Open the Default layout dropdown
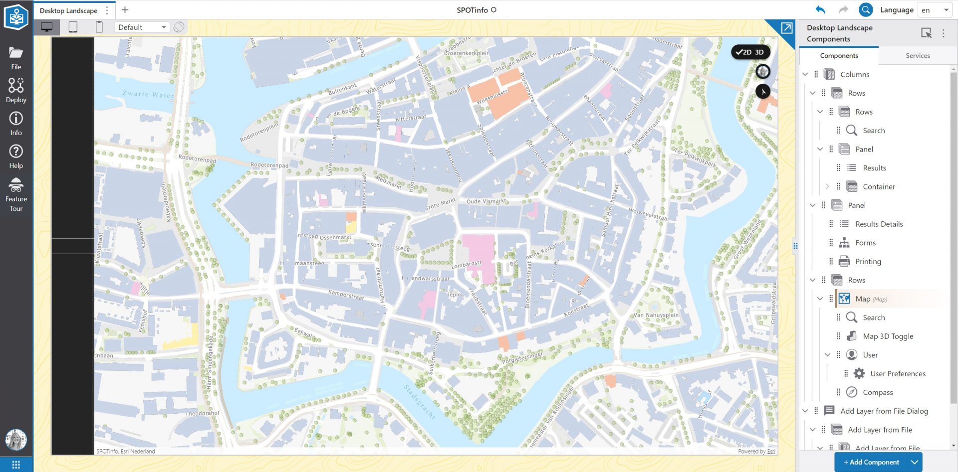Image resolution: width=958 pixels, height=472 pixels. [142, 27]
